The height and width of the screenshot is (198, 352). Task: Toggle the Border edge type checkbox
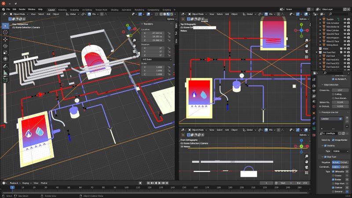[x=334, y=180]
